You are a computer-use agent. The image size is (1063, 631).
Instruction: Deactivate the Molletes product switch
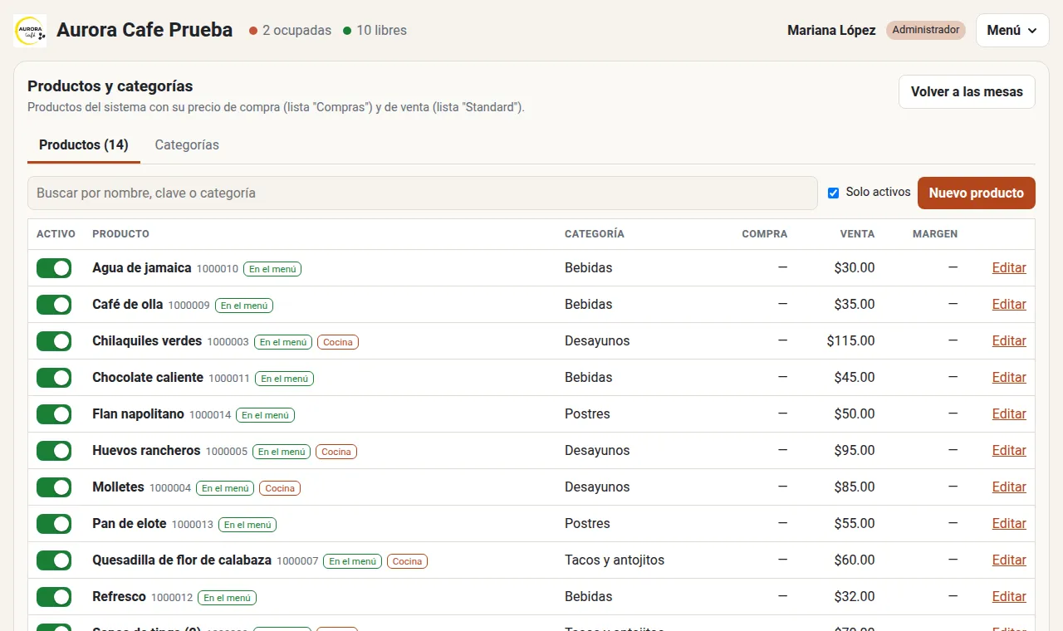pos(54,487)
